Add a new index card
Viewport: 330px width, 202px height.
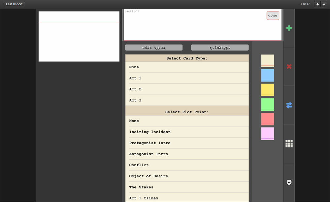289,28
